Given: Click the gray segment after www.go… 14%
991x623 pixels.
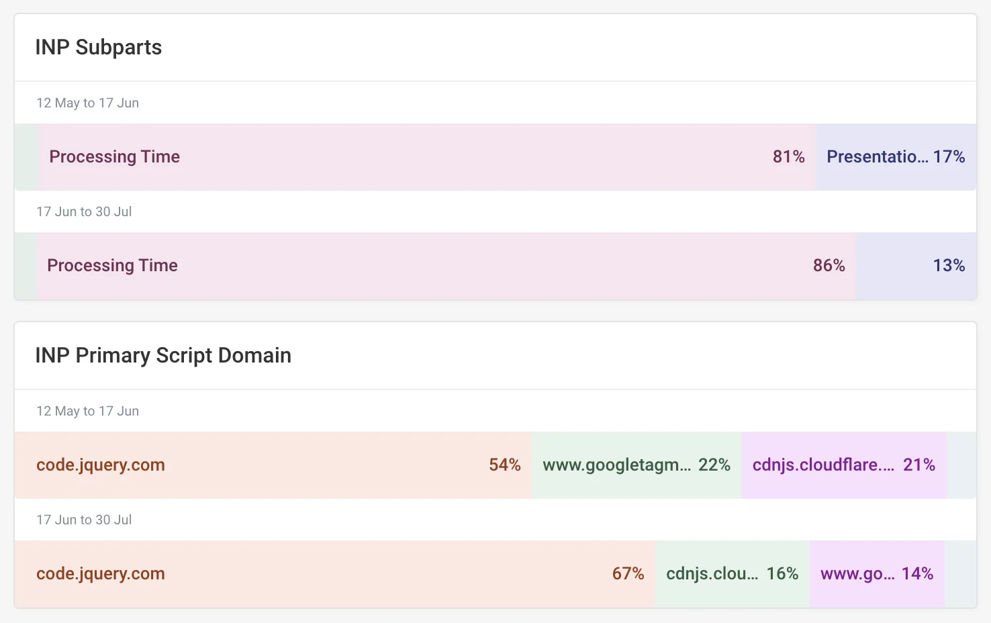Looking at the screenshot, I should [x=960, y=574].
